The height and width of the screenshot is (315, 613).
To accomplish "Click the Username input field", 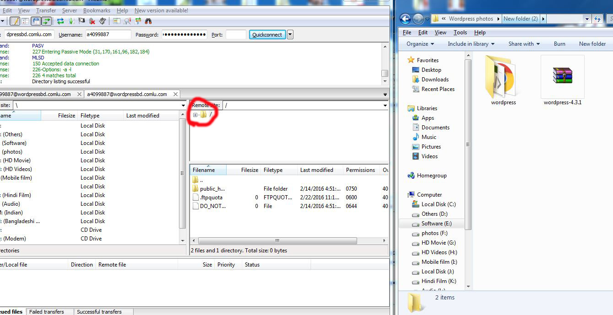I will tap(108, 34).
